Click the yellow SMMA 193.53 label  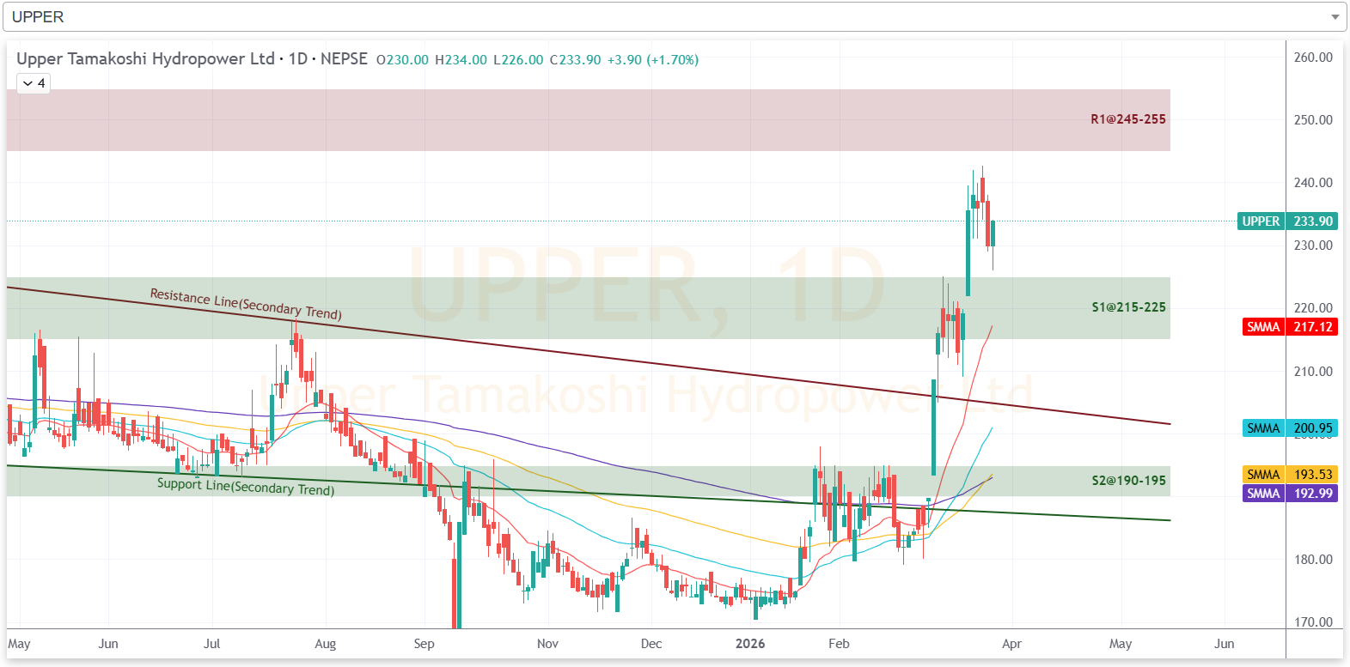point(1289,475)
